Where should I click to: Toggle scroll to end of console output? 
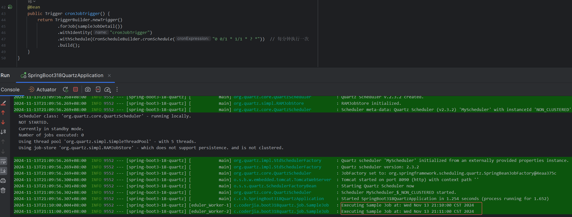(3, 171)
